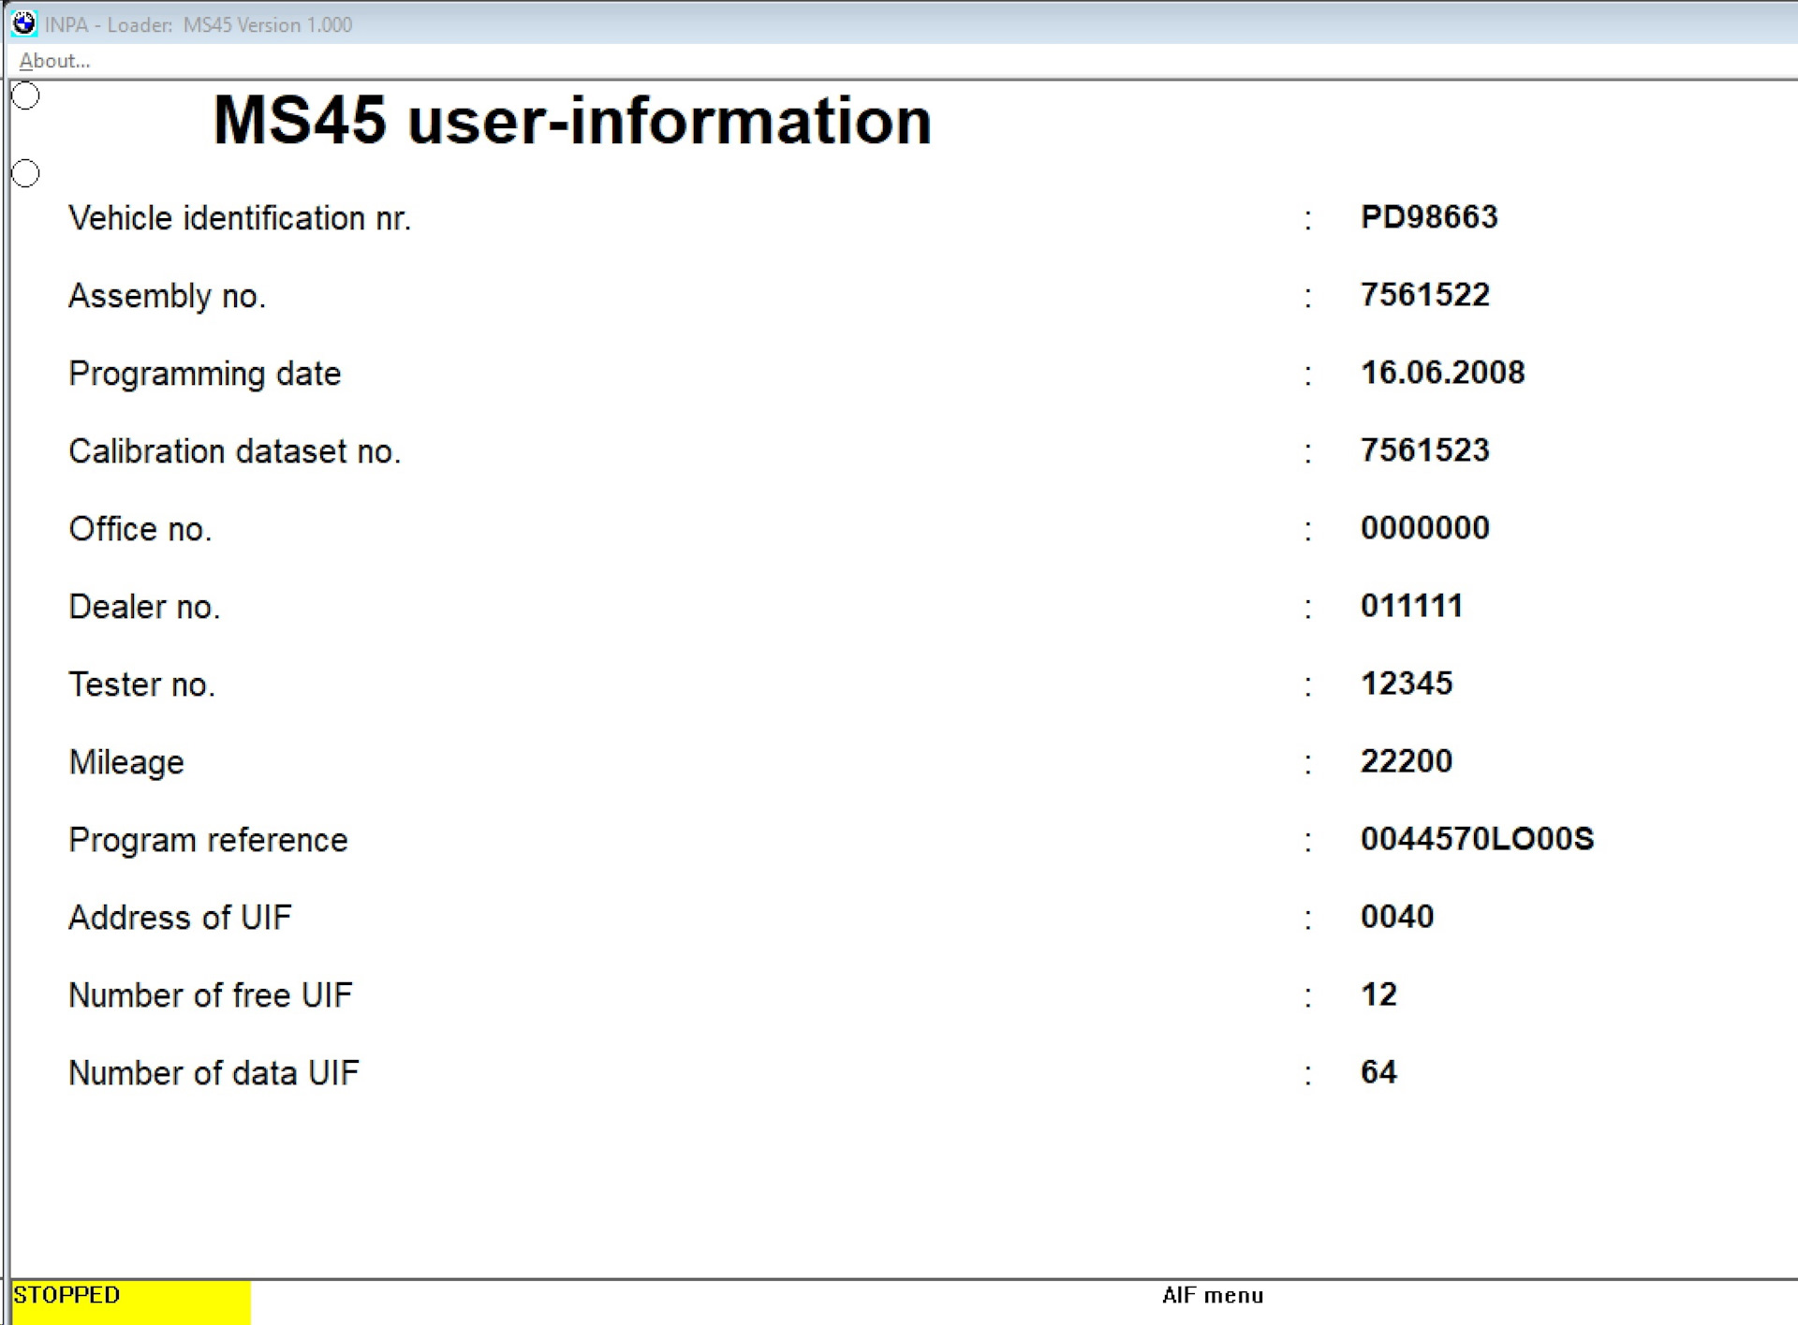Click the Tester no. label

pyautogui.click(x=142, y=685)
